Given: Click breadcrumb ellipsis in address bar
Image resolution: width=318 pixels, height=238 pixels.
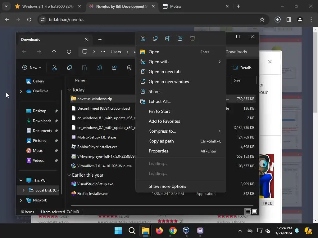Looking at the screenshot, I should (x=103, y=52).
